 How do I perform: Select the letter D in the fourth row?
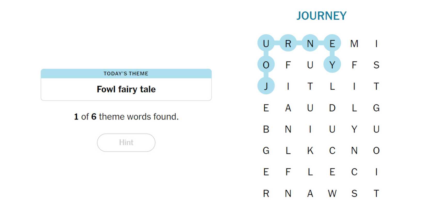(333, 108)
